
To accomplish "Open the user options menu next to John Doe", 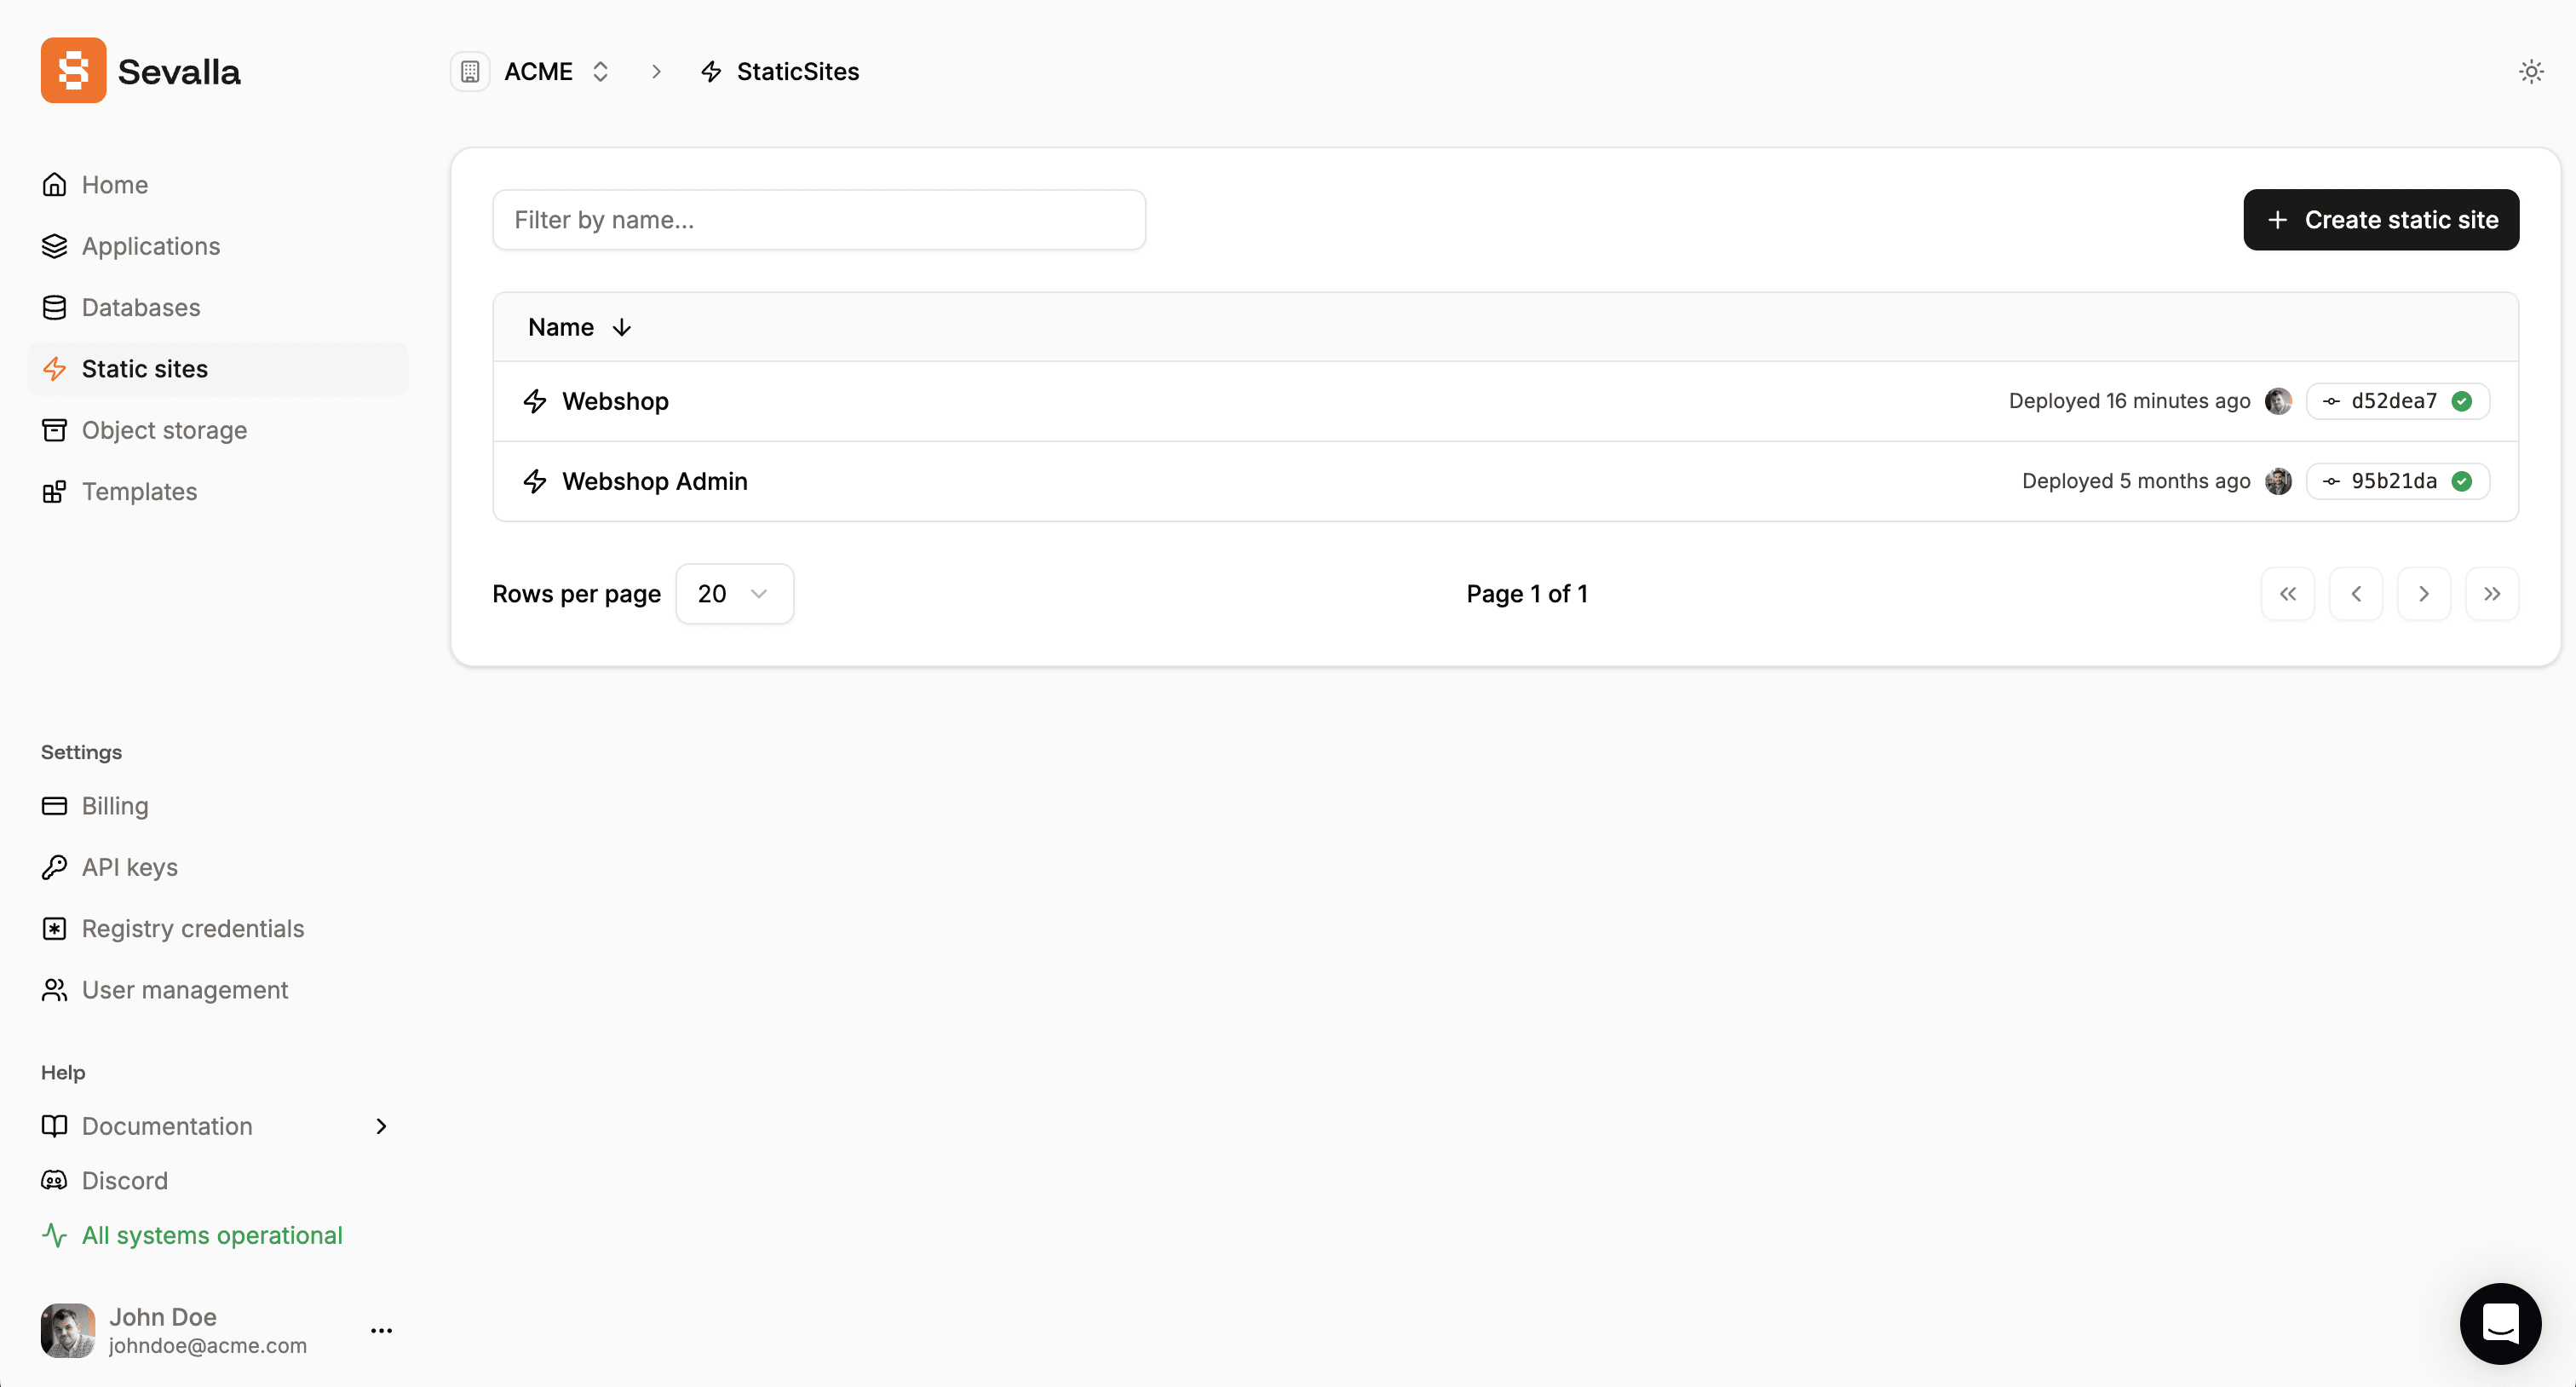I will pos(381,1330).
